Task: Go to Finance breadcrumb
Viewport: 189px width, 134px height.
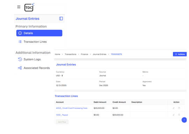Action: 84,54
